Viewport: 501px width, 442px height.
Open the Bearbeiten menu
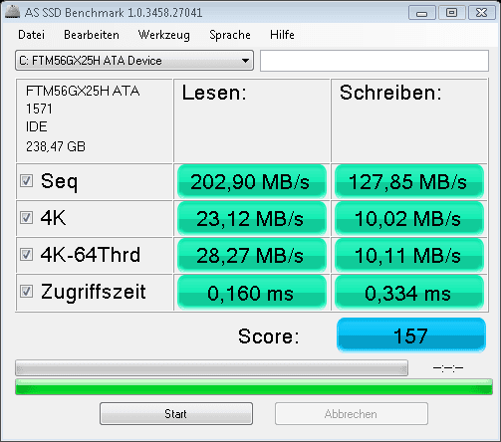coord(92,35)
